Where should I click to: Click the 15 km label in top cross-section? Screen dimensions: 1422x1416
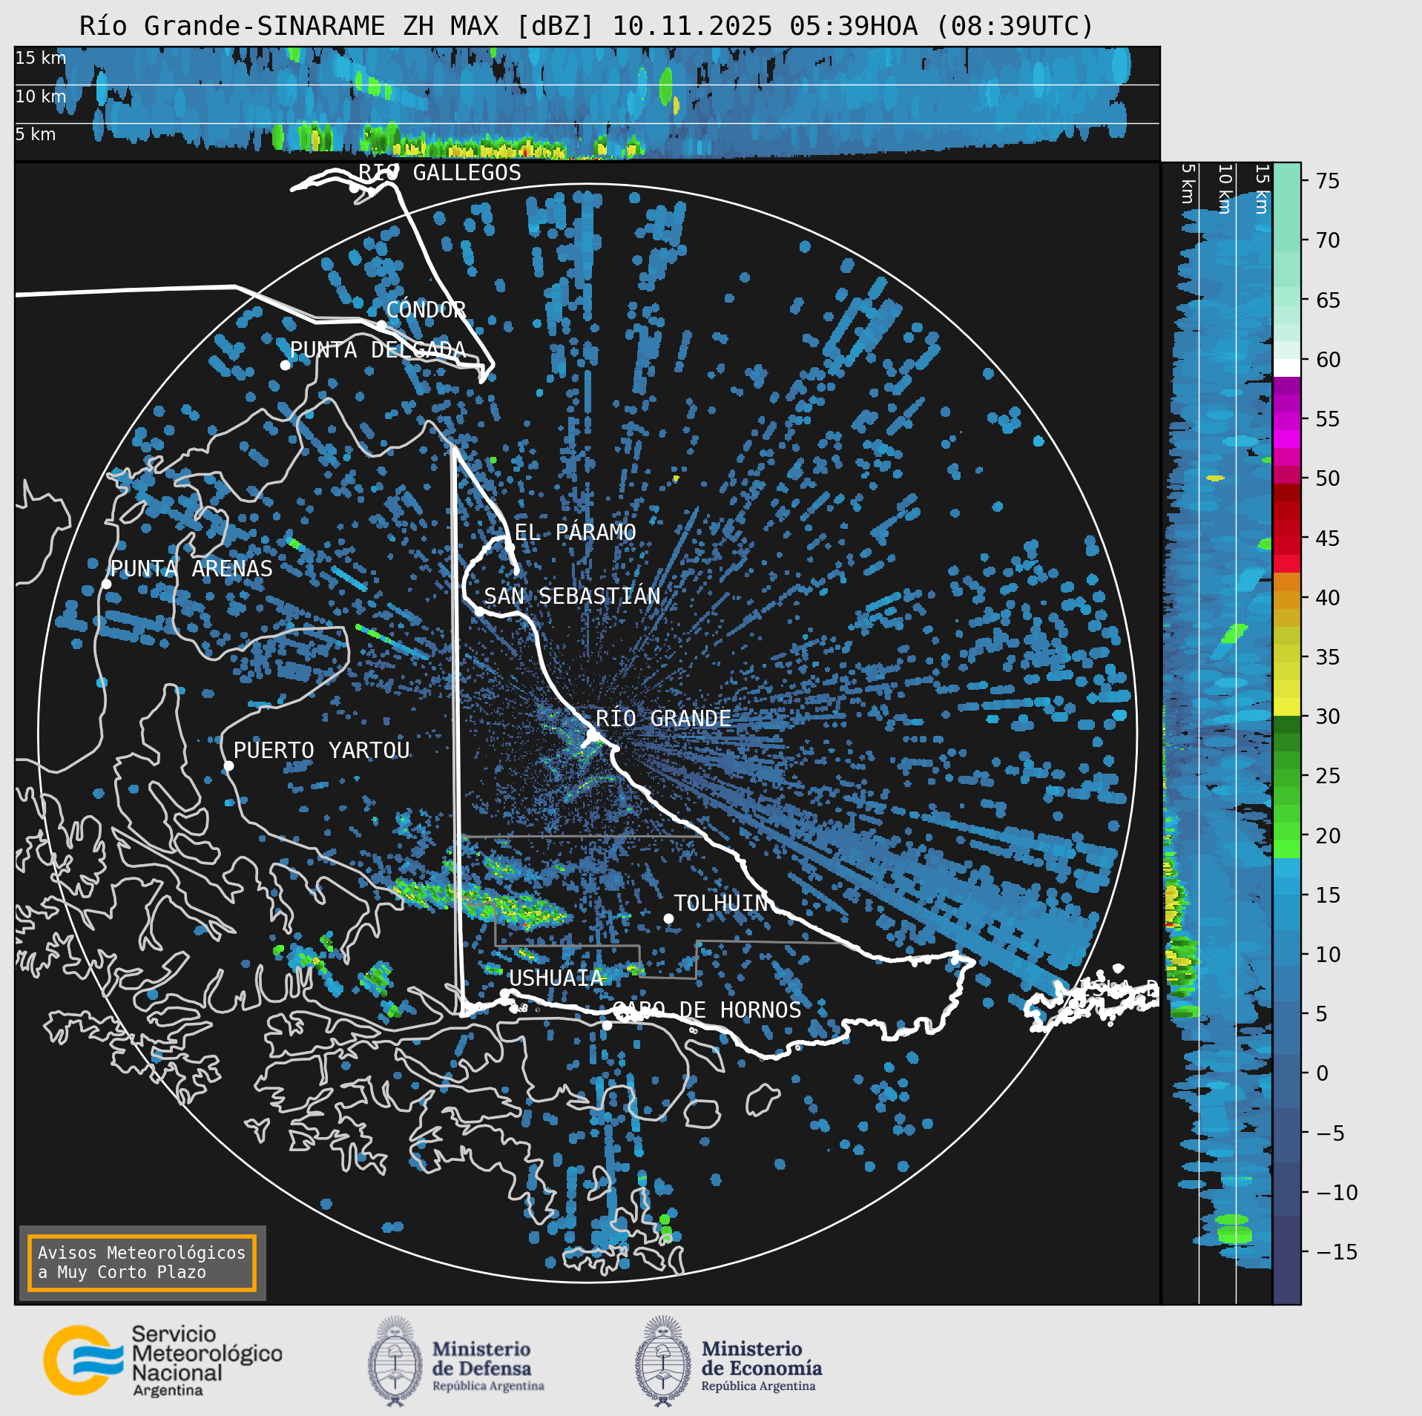pos(41,58)
